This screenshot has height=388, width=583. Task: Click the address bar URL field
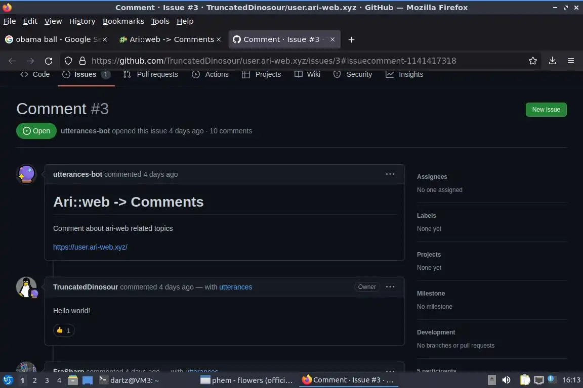(x=273, y=61)
